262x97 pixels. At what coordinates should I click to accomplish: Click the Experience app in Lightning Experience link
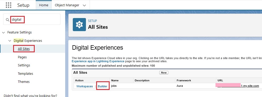click(x=98, y=61)
